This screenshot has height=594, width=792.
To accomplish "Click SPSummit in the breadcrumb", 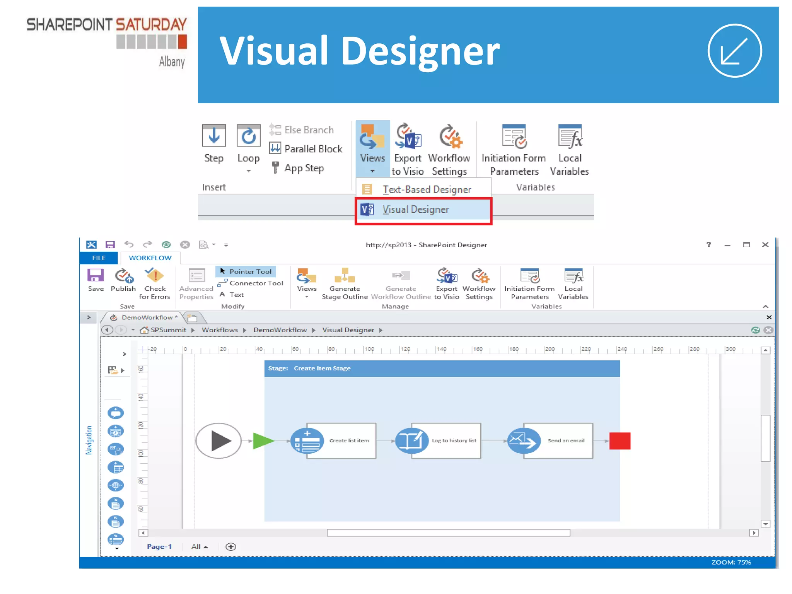I will tap(168, 330).
